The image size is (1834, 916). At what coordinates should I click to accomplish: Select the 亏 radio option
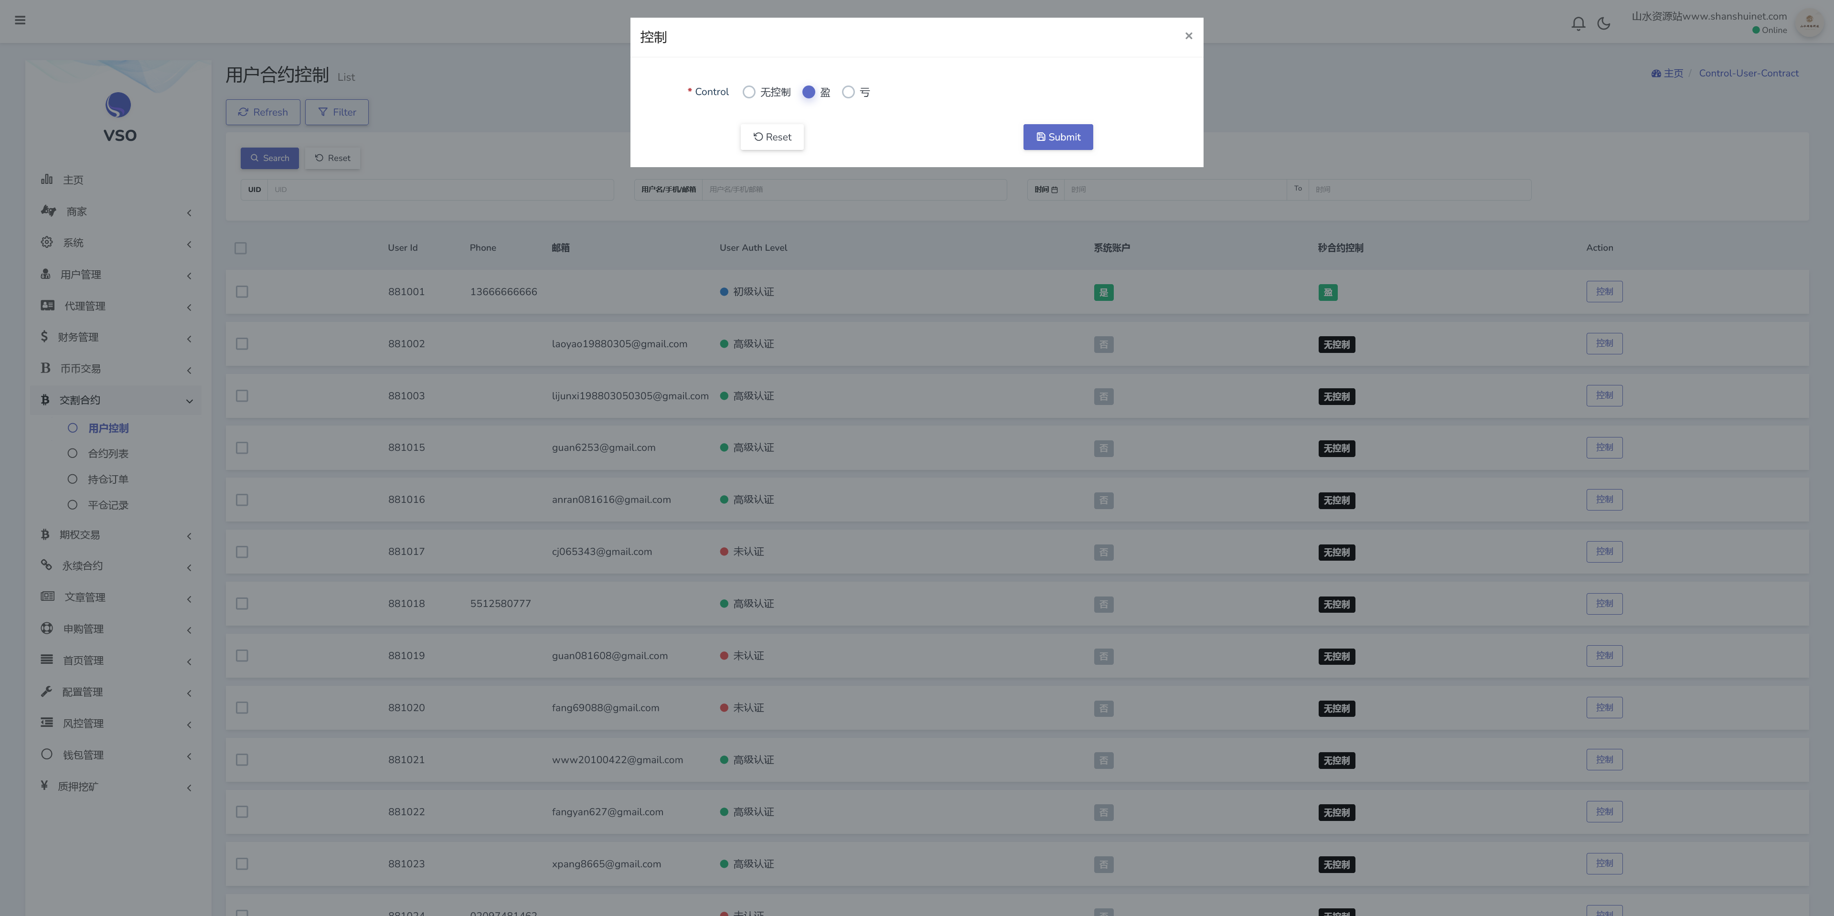848,92
